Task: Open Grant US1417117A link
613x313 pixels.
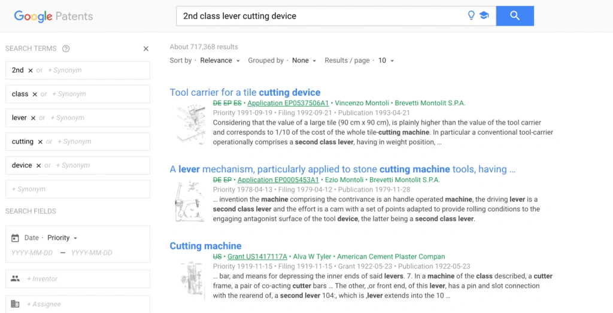Action: click(257, 257)
